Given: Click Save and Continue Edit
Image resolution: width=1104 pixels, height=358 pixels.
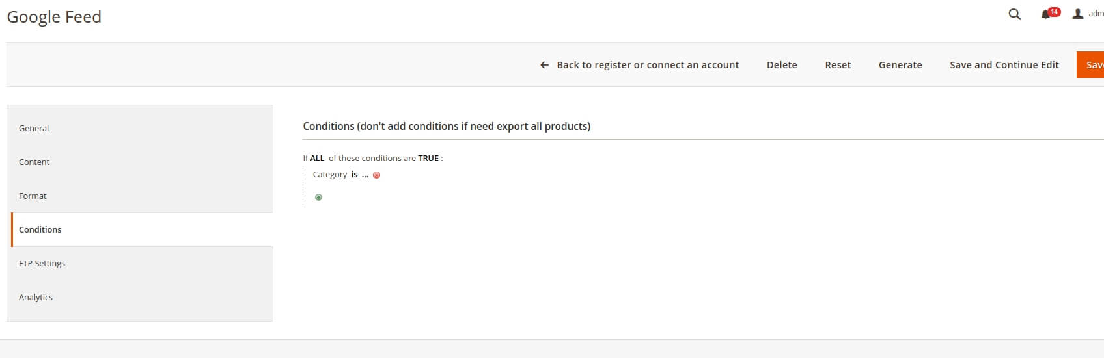Looking at the screenshot, I should coord(1004,65).
